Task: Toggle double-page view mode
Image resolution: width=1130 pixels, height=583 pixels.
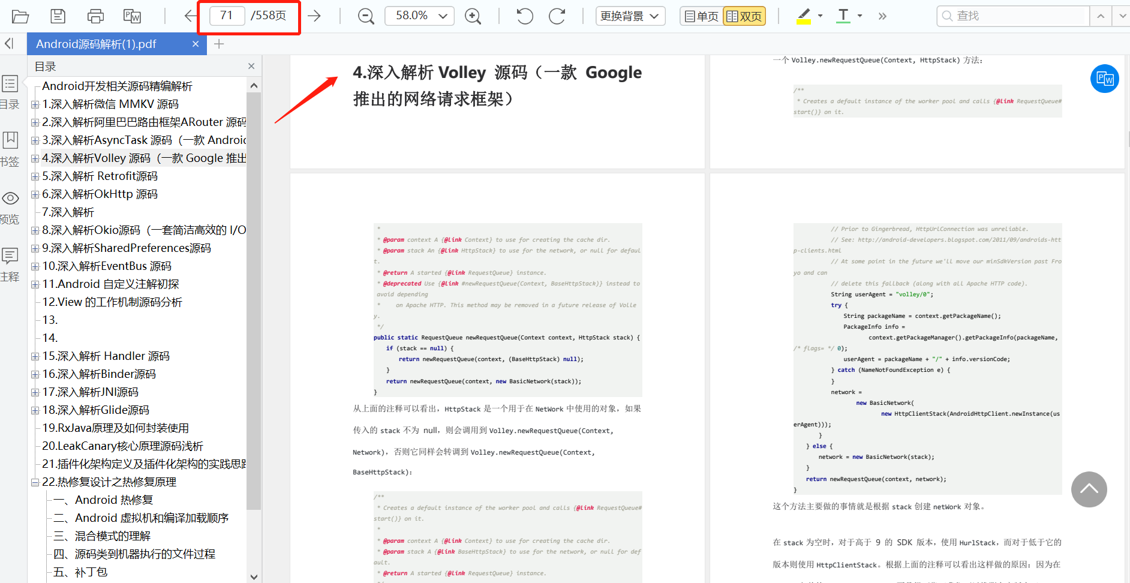Action: click(x=744, y=16)
